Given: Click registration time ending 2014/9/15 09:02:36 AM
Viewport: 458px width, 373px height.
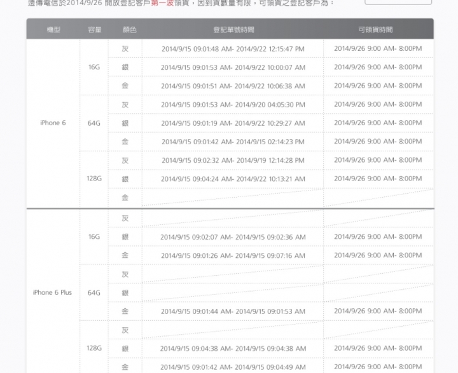Looking at the screenshot, I should click(x=233, y=237).
